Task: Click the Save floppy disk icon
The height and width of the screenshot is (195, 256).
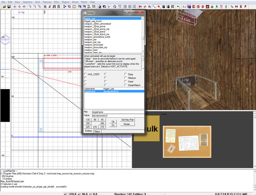Action: coord(9,7)
